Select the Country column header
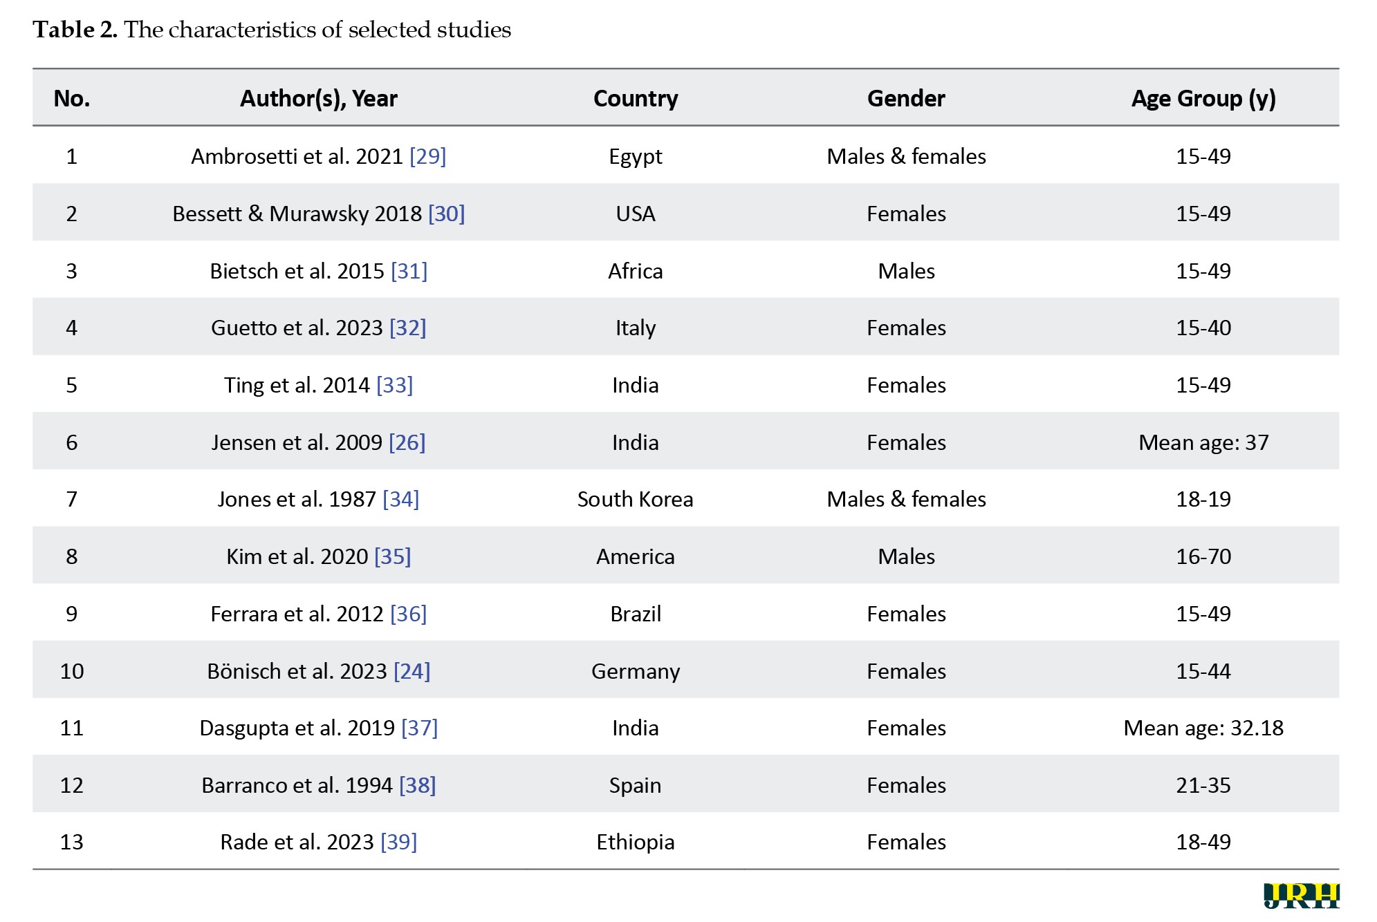Viewport: 1377px width, 922px height. coord(635,99)
